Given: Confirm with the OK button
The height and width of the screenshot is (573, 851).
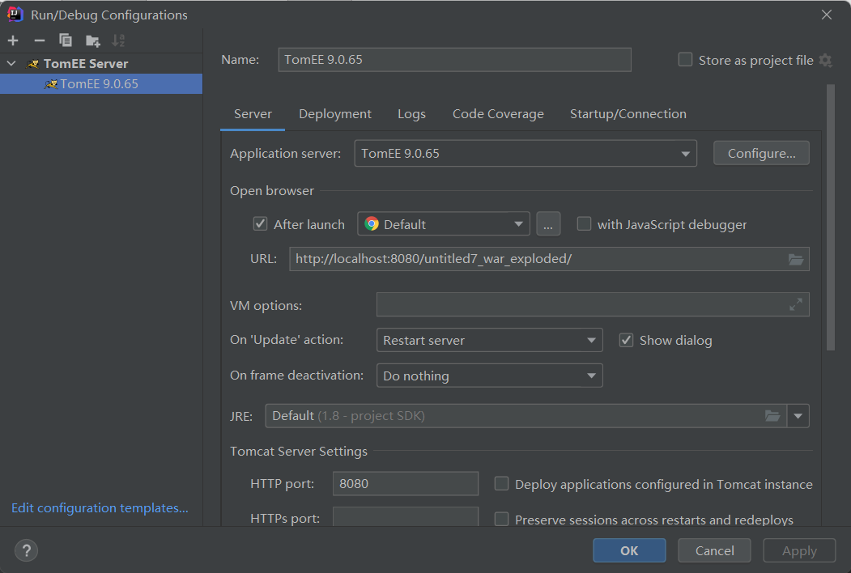Looking at the screenshot, I should [629, 551].
